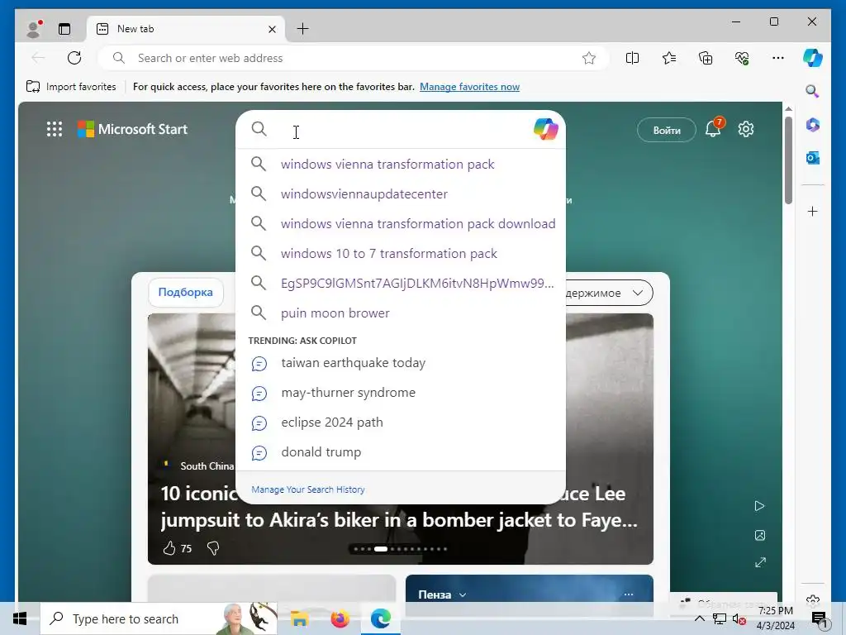Ask Copilot about may-thurner syndrome
846x635 pixels.
pos(401,393)
